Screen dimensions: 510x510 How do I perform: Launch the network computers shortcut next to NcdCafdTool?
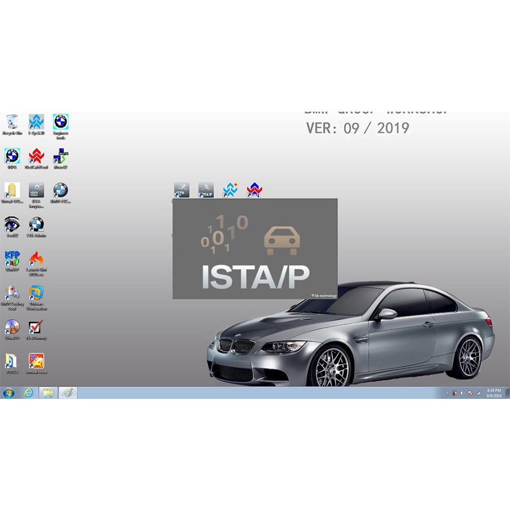point(61,159)
